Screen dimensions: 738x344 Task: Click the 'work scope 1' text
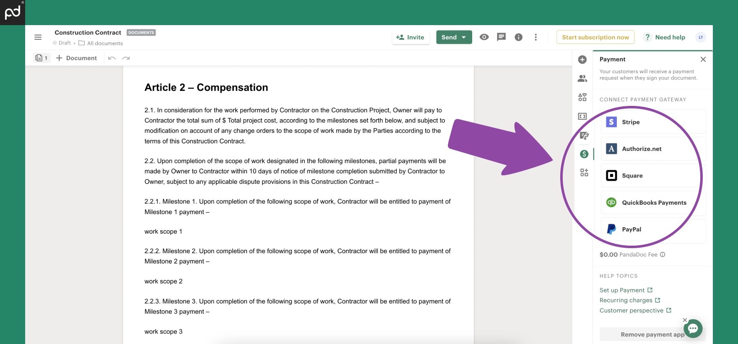point(163,231)
